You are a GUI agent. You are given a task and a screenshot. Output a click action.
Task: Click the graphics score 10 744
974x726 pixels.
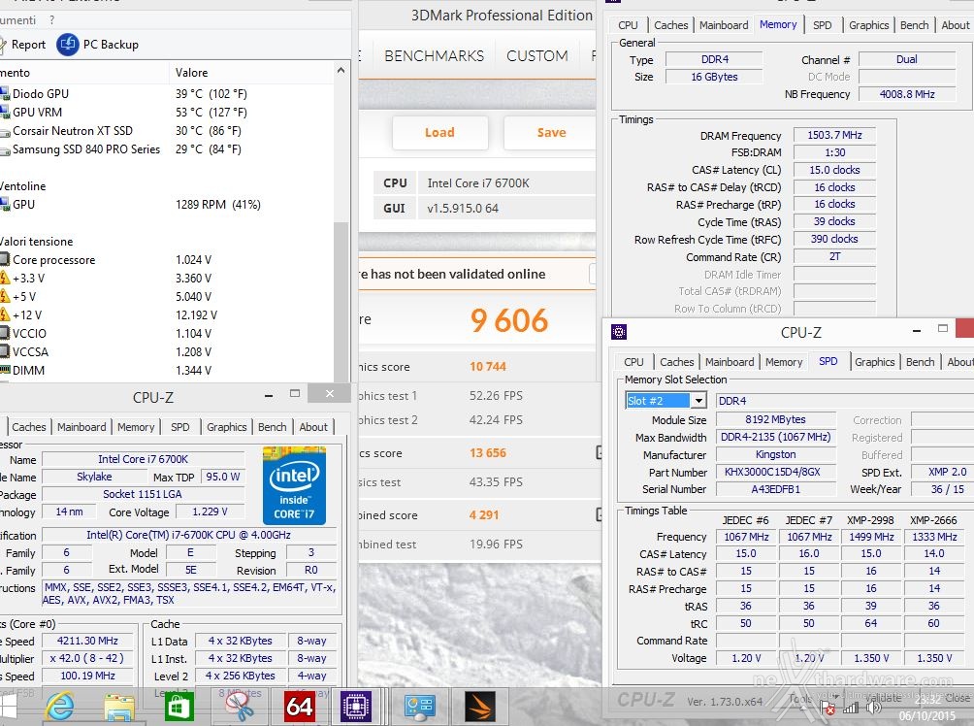488,367
